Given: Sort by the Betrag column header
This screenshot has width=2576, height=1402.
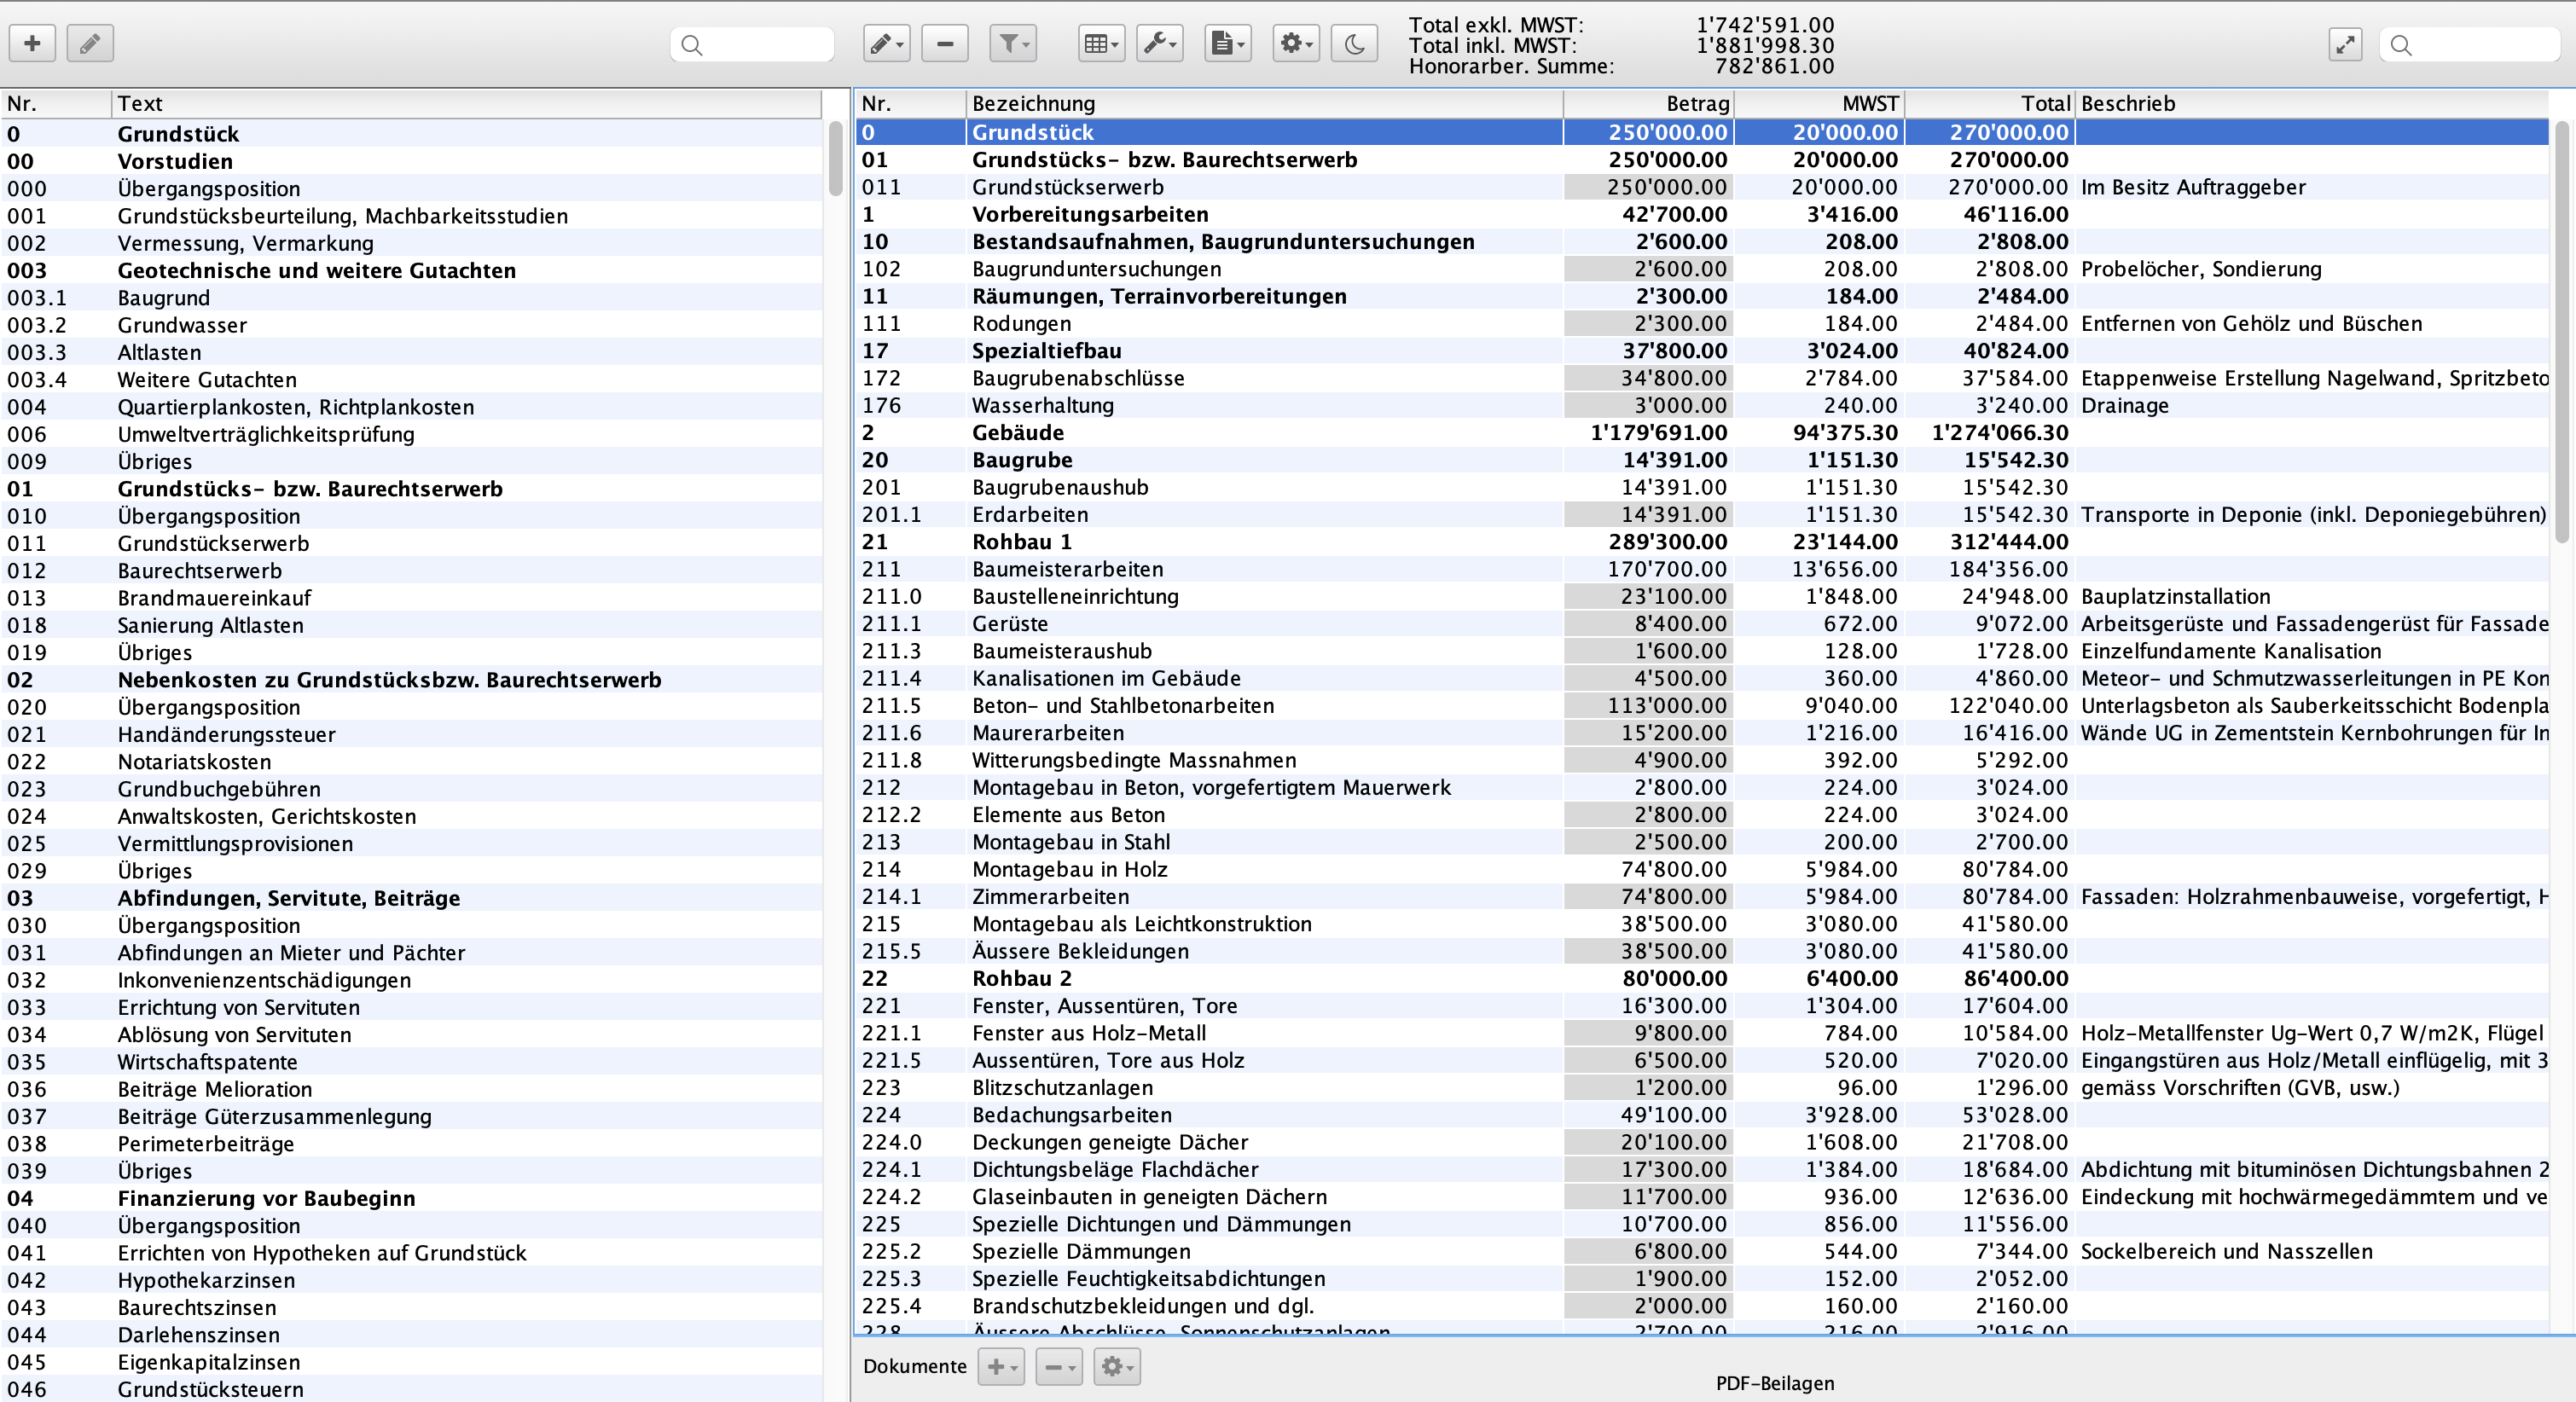Looking at the screenshot, I should point(1648,103).
